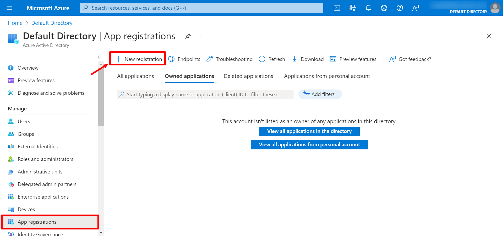Open Endpoints
The width and height of the screenshot is (503, 236).
tap(184, 59)
